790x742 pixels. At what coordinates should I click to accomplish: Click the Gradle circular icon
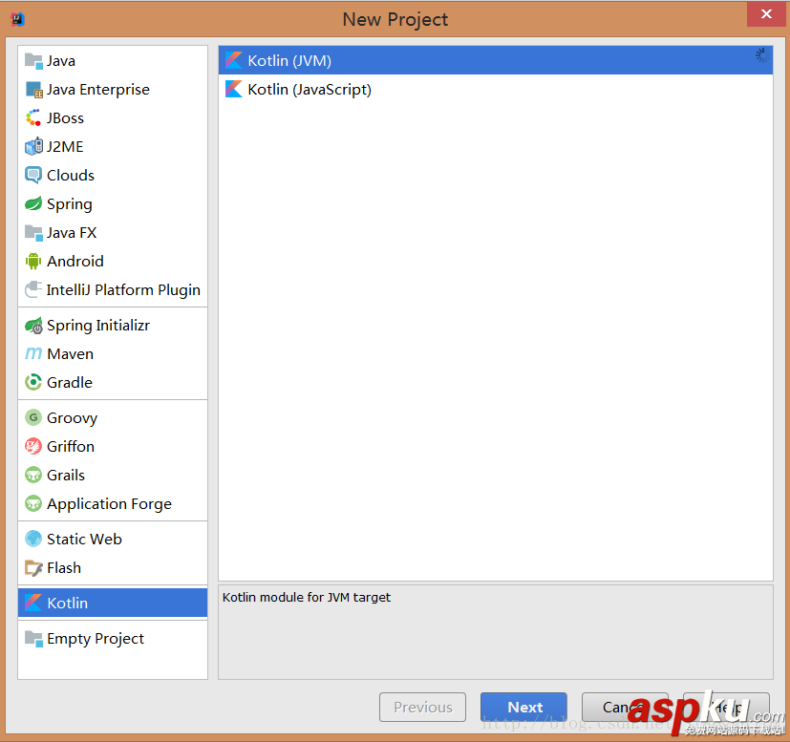pos(33,382)
